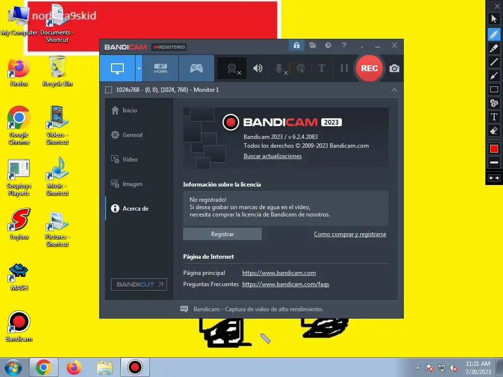The image size is (503, 377).
Task: Select the text T drawing tool
Action: click(x=494, y=117)
